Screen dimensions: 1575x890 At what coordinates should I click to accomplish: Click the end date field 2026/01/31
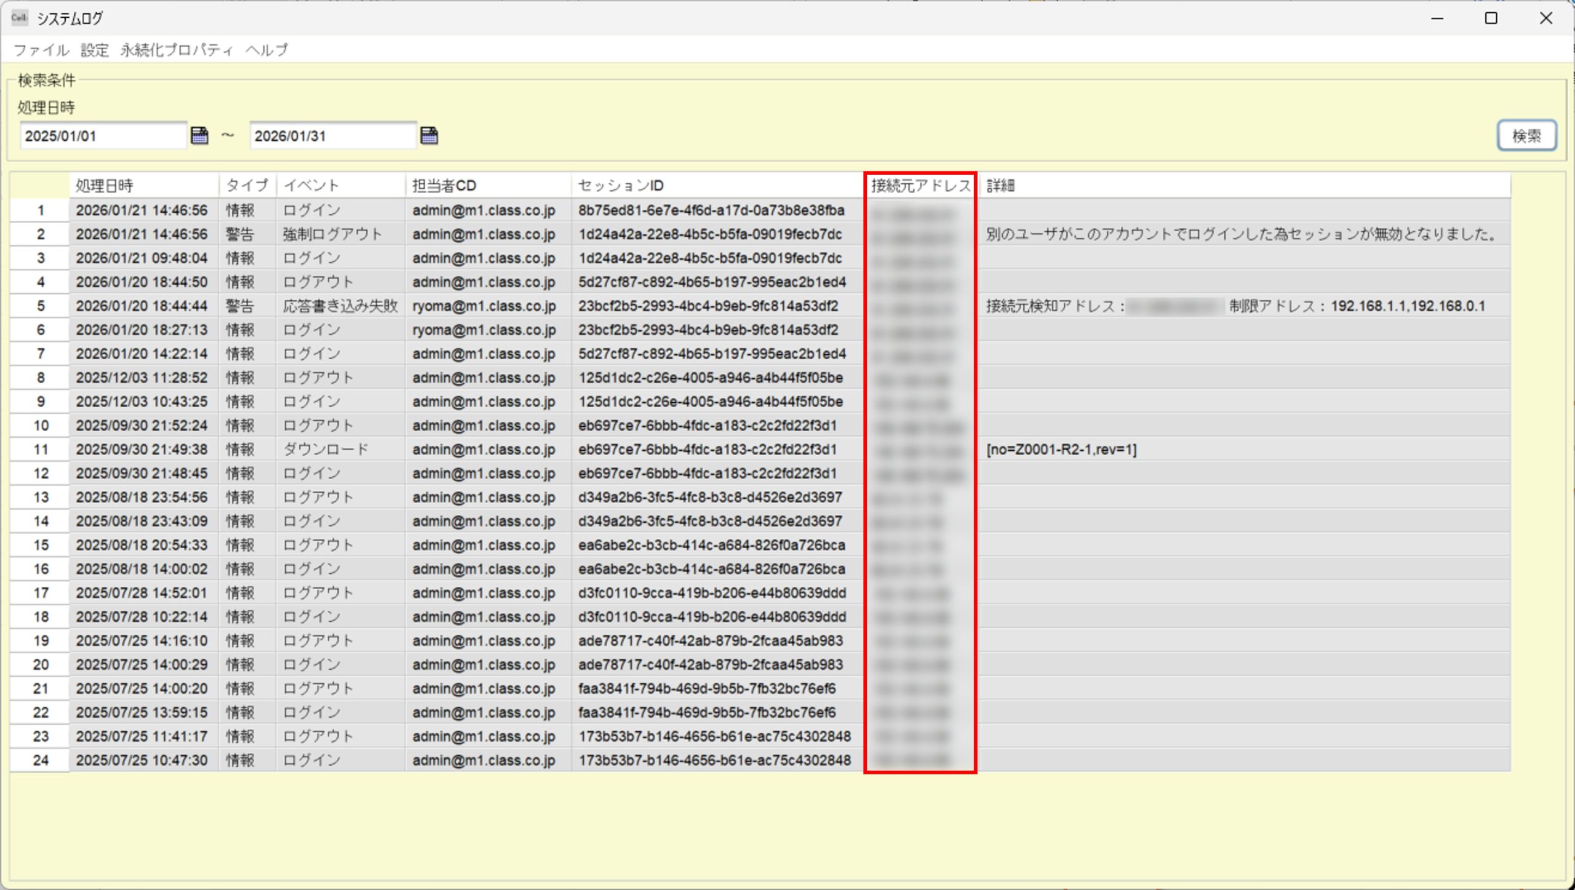[x=332, y=136]
